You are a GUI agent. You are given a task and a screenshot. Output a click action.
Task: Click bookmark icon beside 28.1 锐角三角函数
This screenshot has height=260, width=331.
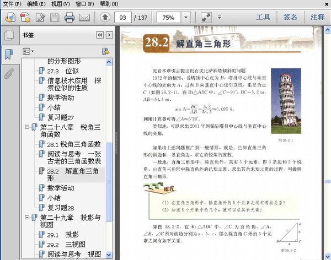[x=41, y=144]
